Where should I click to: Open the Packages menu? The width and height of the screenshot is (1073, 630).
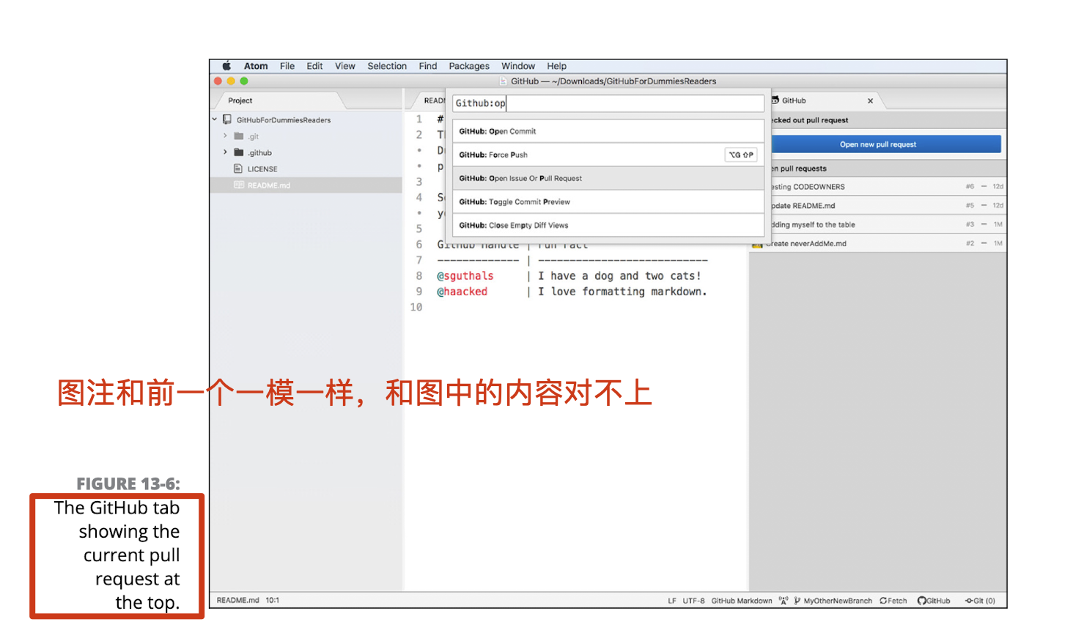click(x=469, y=66)
